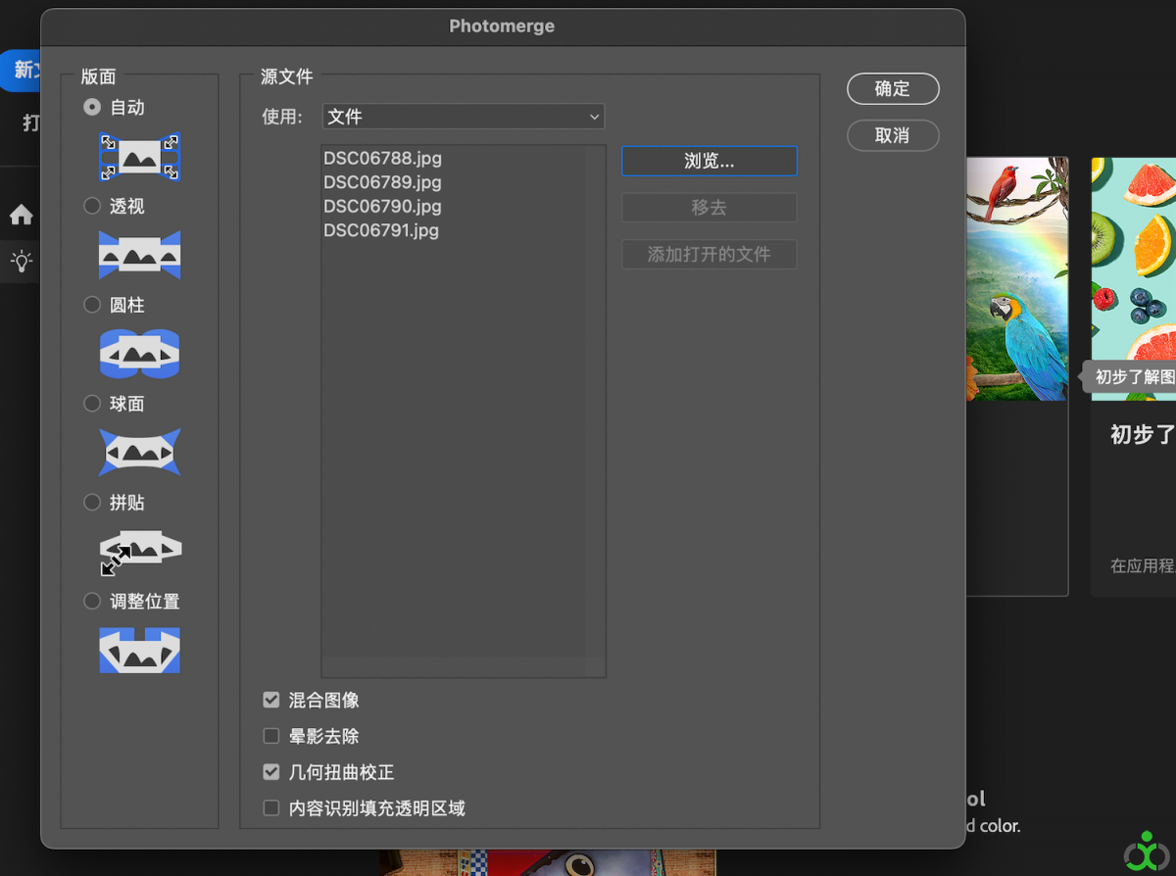Click the Spherical (球面) layout icon

pos(139,453)
